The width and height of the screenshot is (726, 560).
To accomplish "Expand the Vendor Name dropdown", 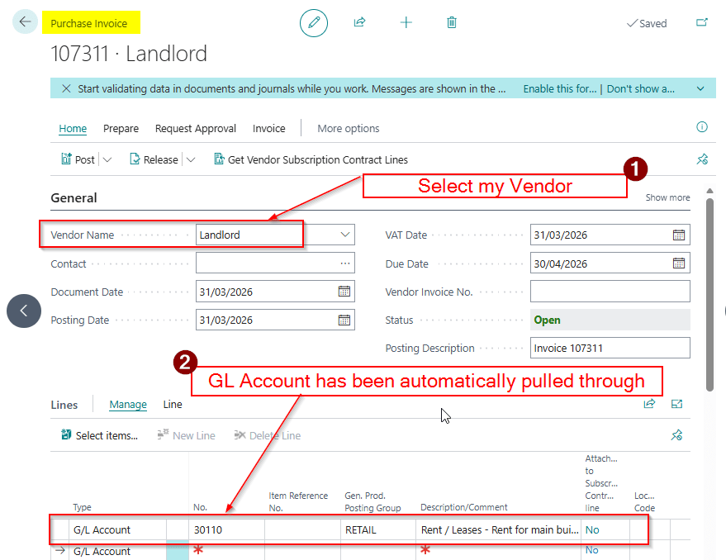I will tap(344, 235).
